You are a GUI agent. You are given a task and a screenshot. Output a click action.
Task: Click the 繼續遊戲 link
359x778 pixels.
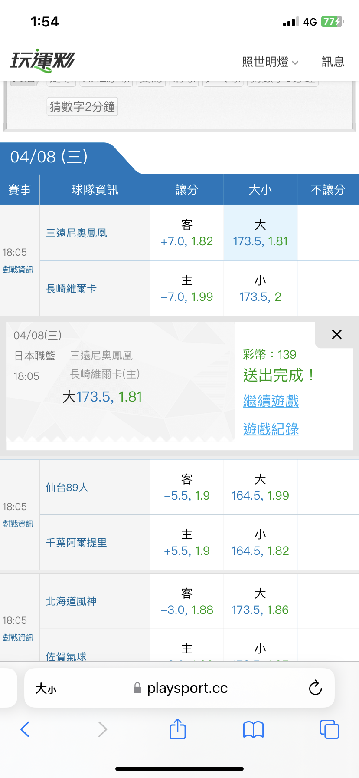pyautogui.click(x=271, y=401)
